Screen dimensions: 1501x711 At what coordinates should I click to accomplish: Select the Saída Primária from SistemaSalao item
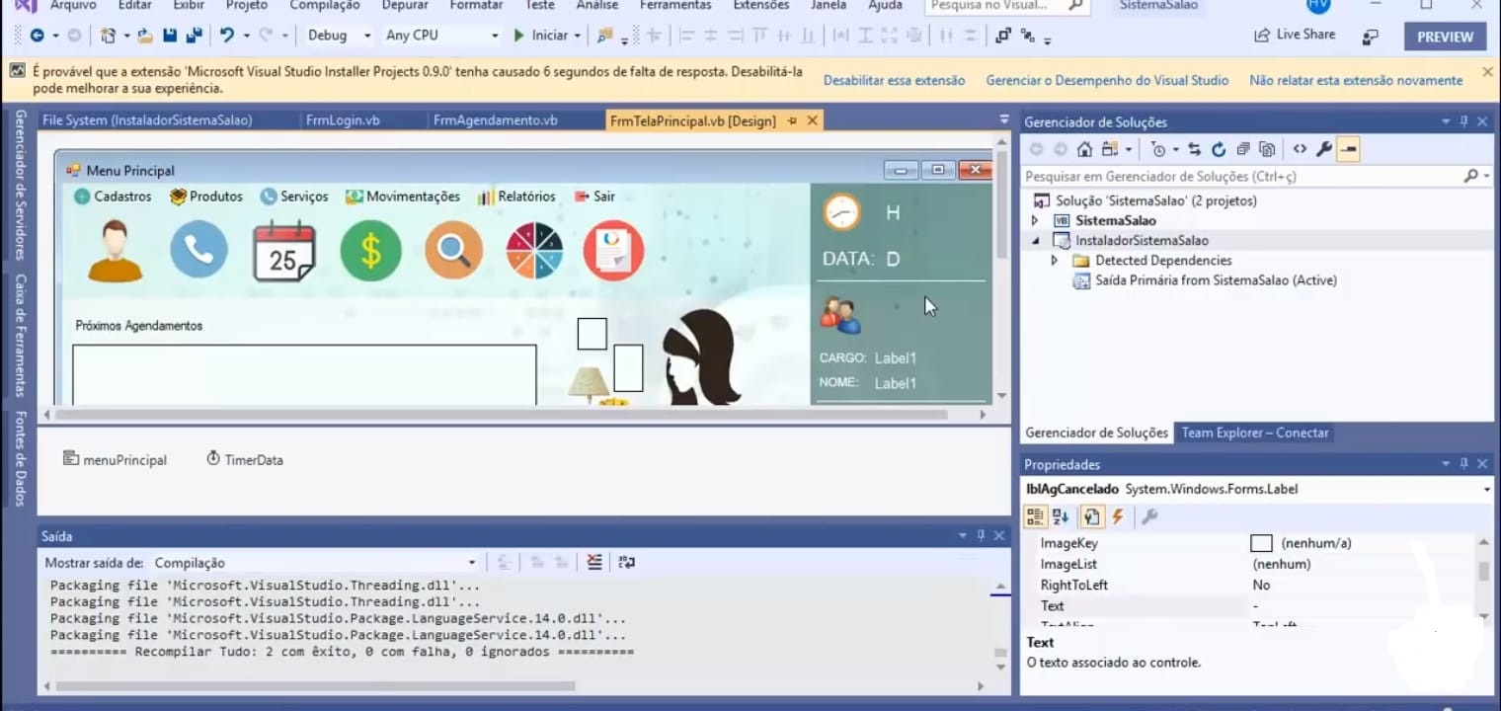pyautogui.click(x=1216, y=280)
